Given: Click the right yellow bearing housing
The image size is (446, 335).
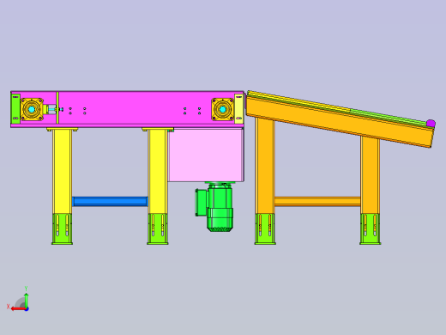Looking at the screenshot, I should coord(223,109).
